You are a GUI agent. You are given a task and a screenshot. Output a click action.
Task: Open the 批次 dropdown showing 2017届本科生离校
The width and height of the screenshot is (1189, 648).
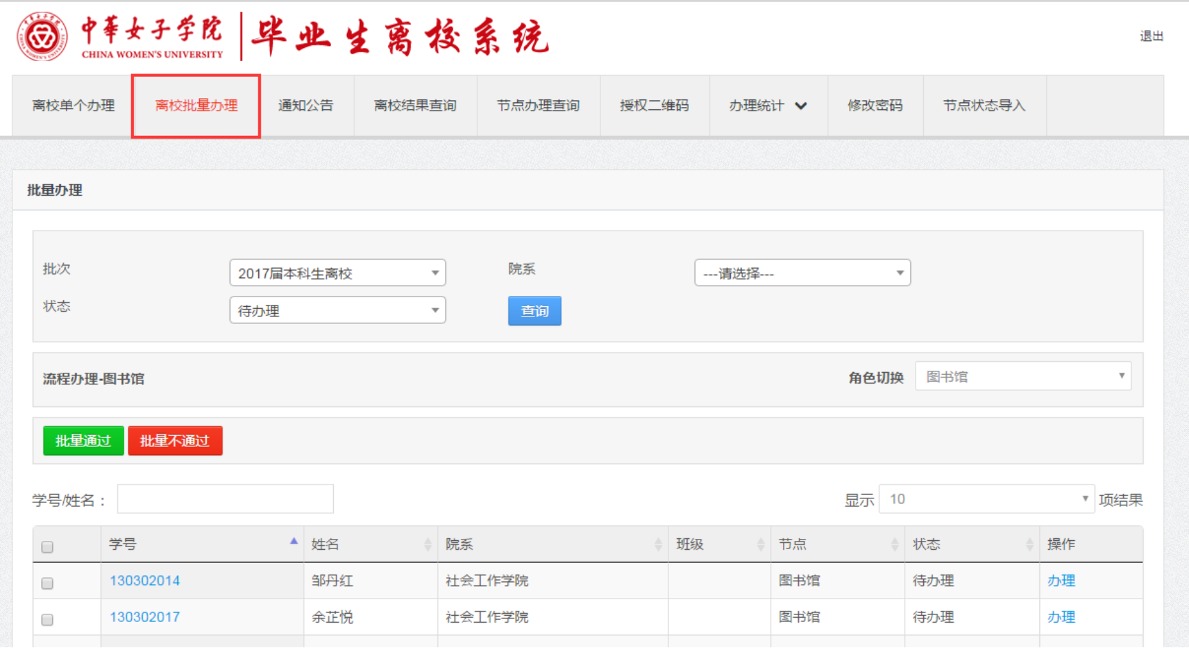pos(337,273)
